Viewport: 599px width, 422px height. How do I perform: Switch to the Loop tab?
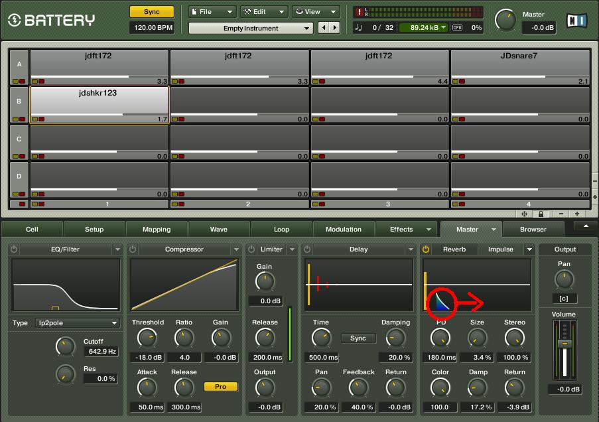click(x=281, y=230)
